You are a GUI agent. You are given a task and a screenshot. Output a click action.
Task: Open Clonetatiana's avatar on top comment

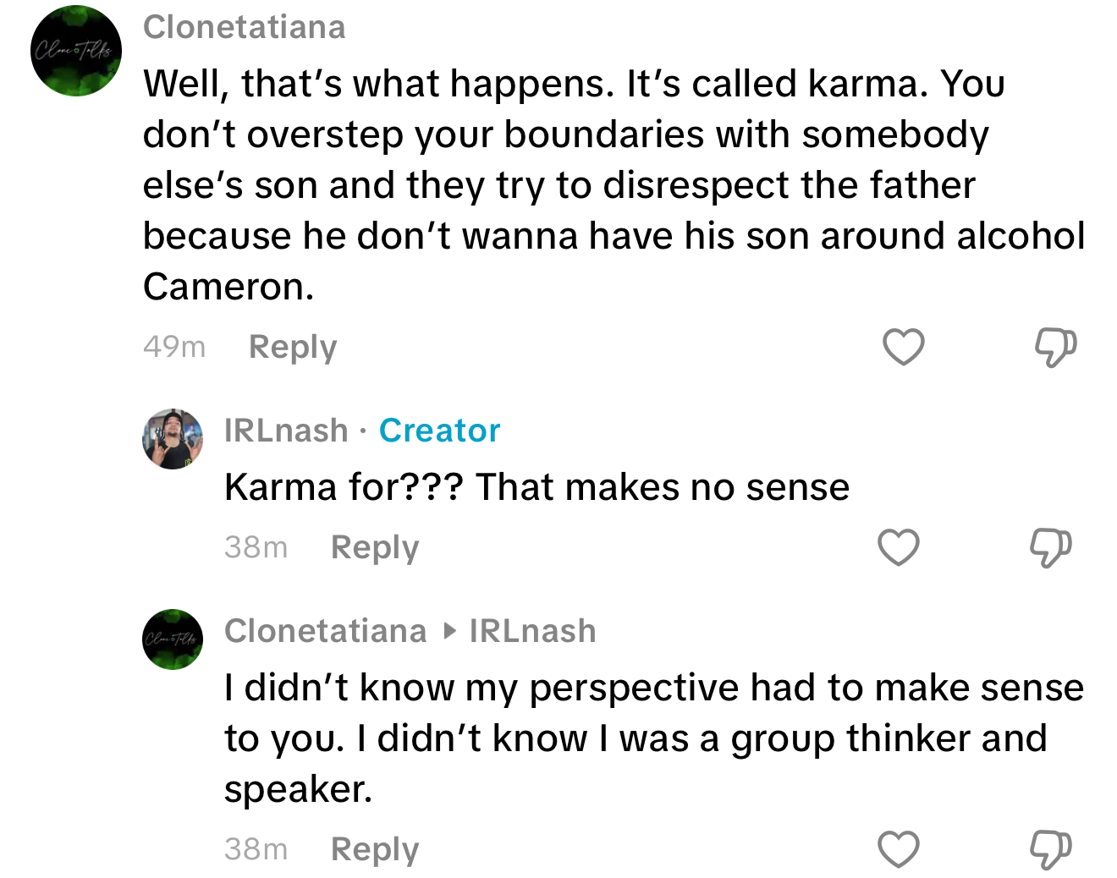point(76,51)
